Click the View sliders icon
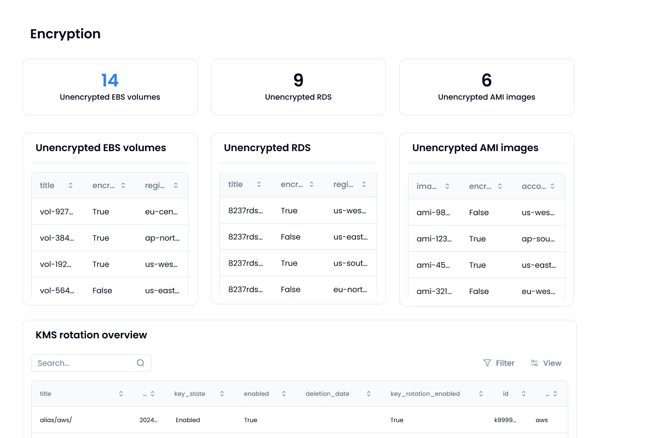Image resolution: width=657 pixels, height=438 pixels. click(534, 363)
